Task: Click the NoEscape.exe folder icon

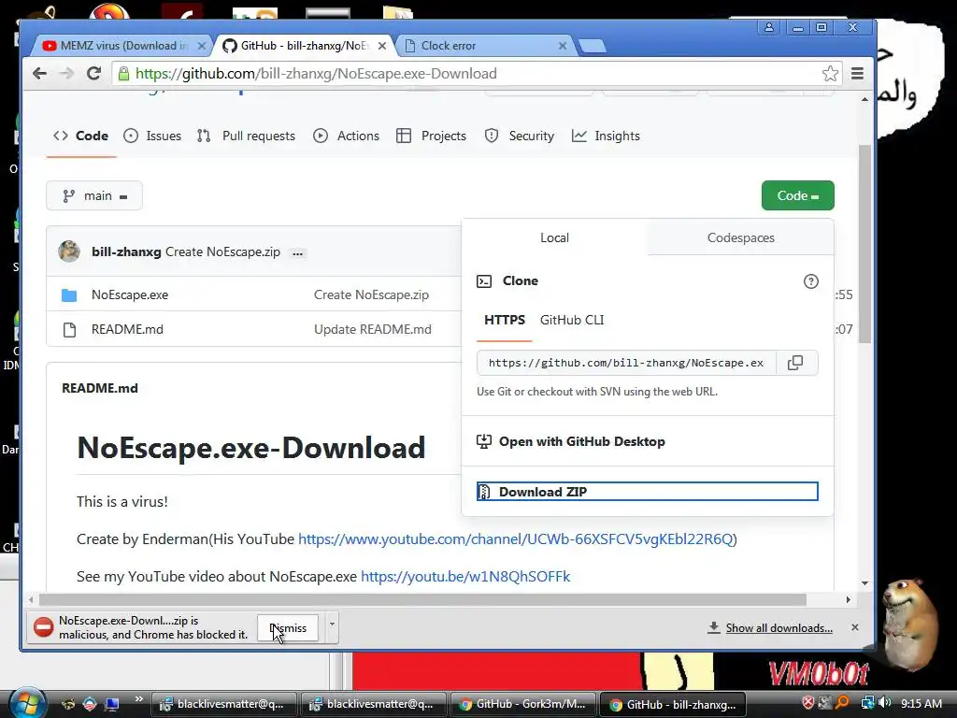Action: tap(69, 295)
